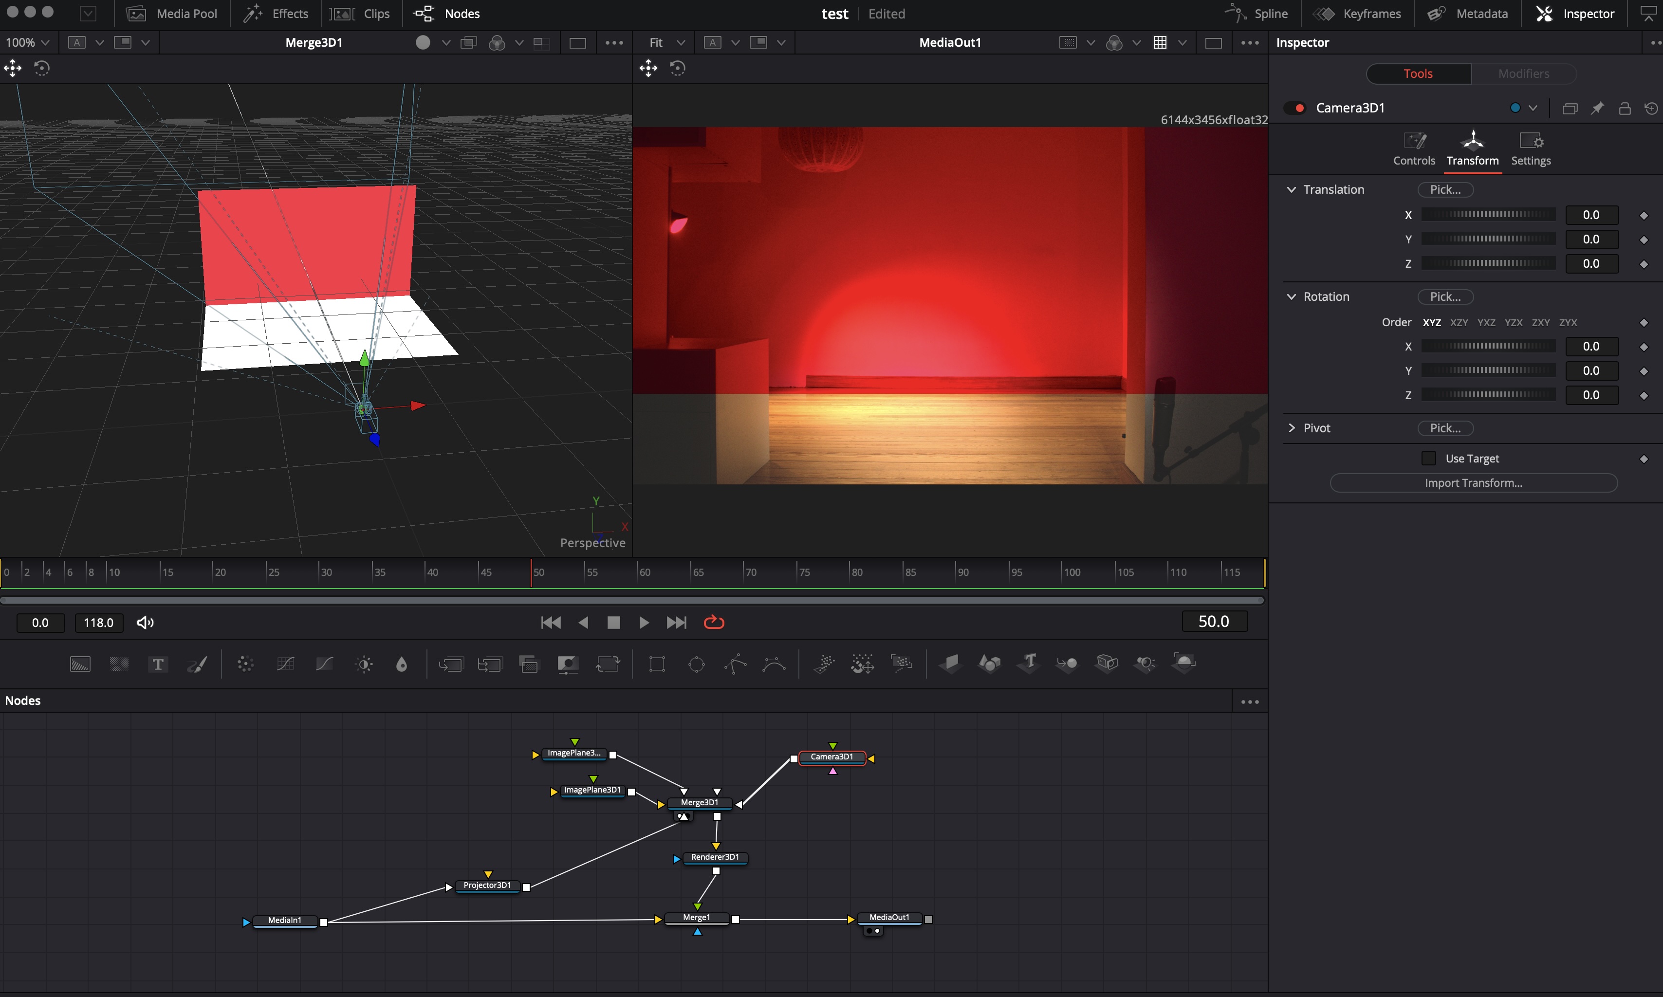Open the Fit zoom dropdown in right viewer
This screenshot has width=1663, height=997.
tap(666, 42)
